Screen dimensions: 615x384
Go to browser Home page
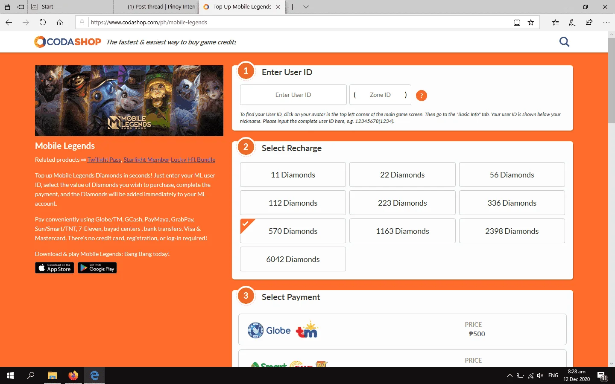[60, 22]
